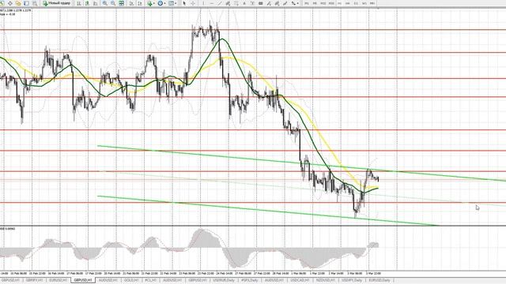
Task: Expand the Templates dropdown arrow
Action: tap(176, 3)
